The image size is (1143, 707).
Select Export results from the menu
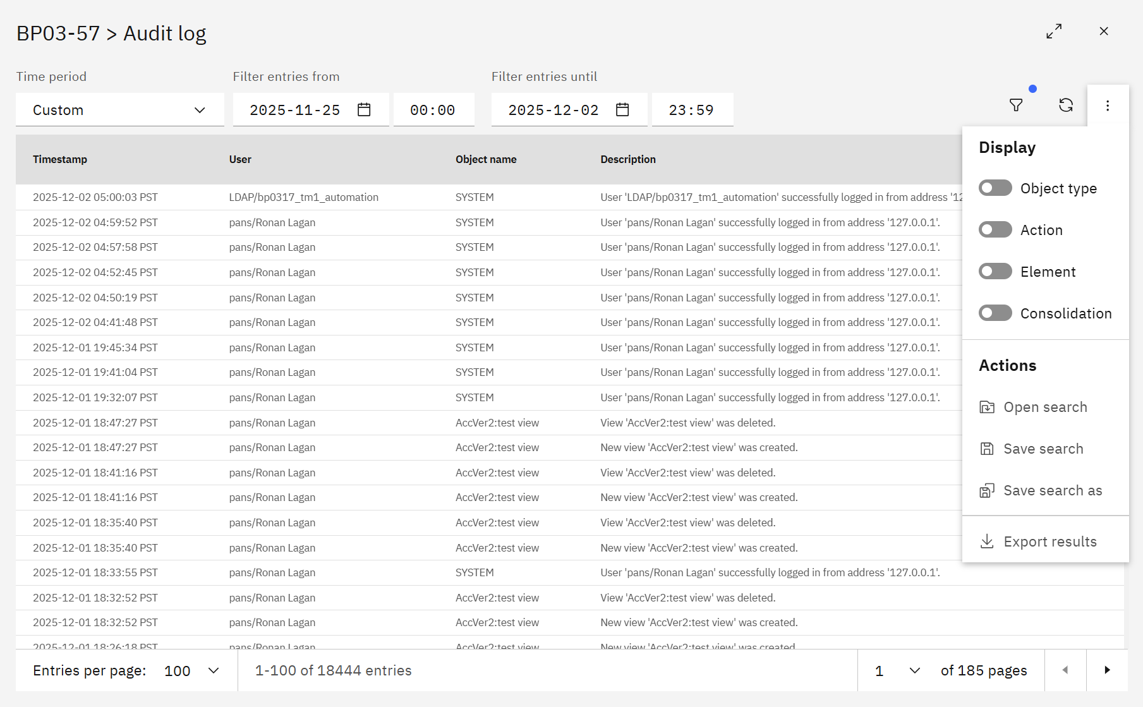point(1049,541)
